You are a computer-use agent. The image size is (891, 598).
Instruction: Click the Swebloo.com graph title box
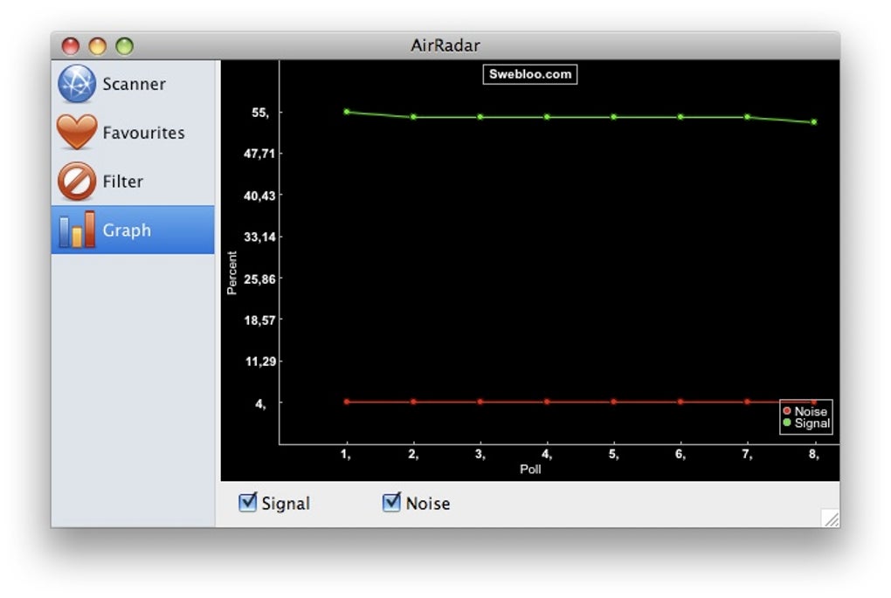click(530, 74)
